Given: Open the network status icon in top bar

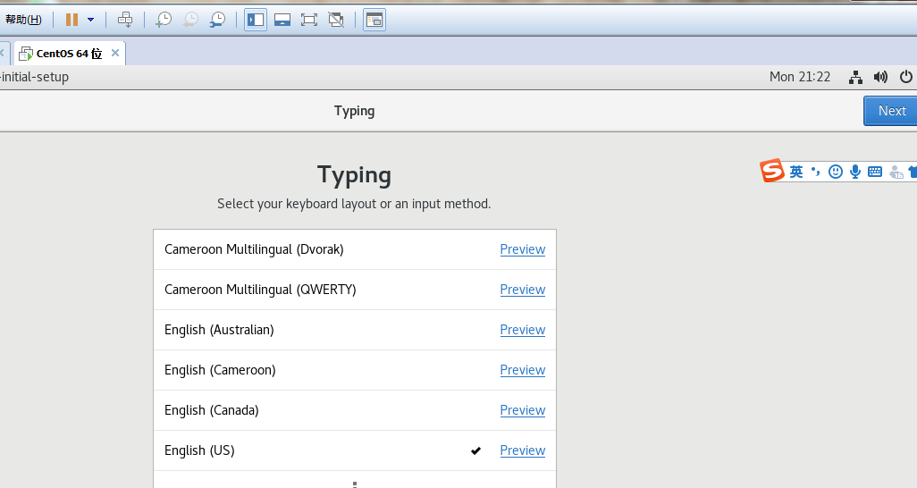Looking at the screenshot, I should [x=855, y=77].
